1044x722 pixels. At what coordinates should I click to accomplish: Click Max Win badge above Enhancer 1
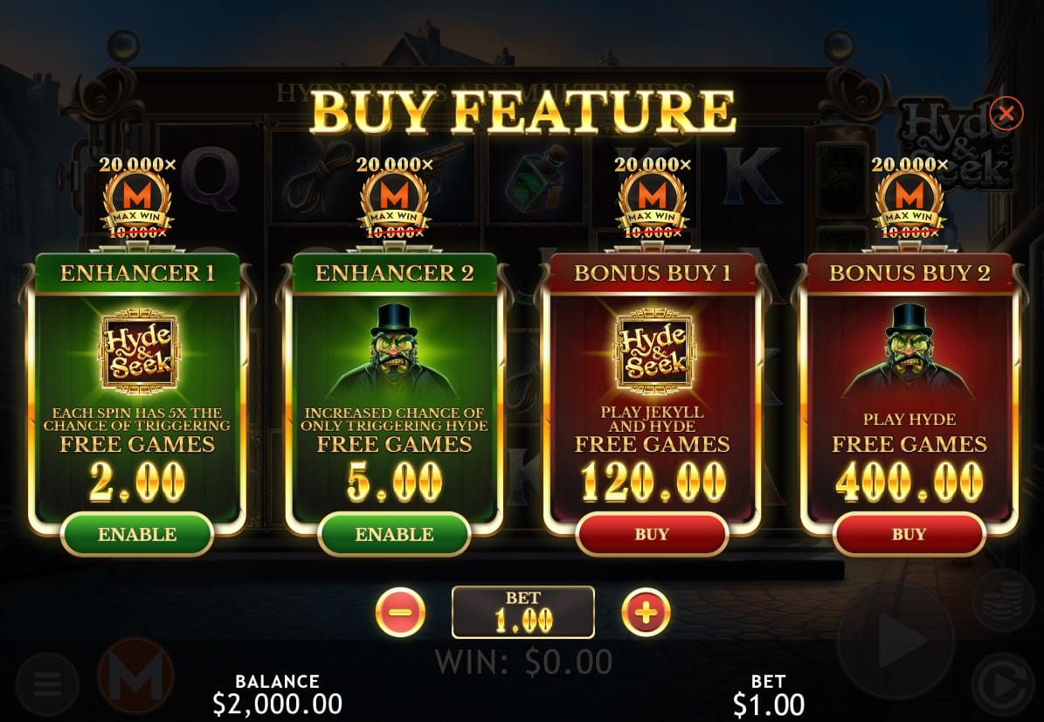click(137, 198)
